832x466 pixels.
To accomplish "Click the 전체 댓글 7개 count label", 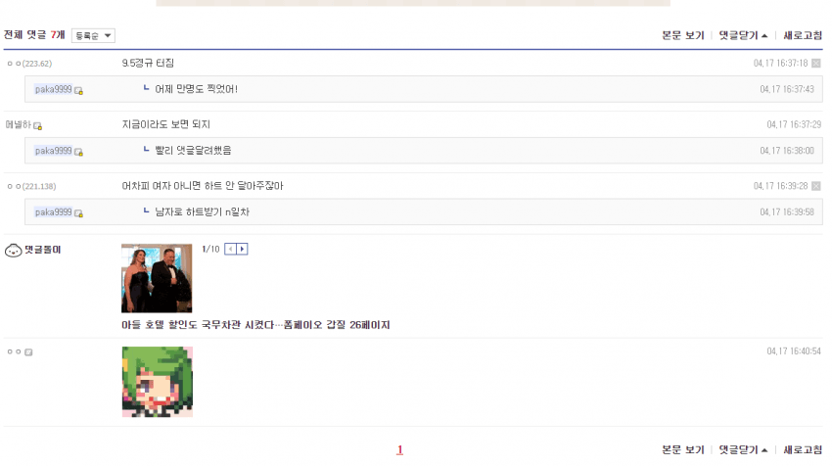I will pyautogui.click(x=34, y=35).
